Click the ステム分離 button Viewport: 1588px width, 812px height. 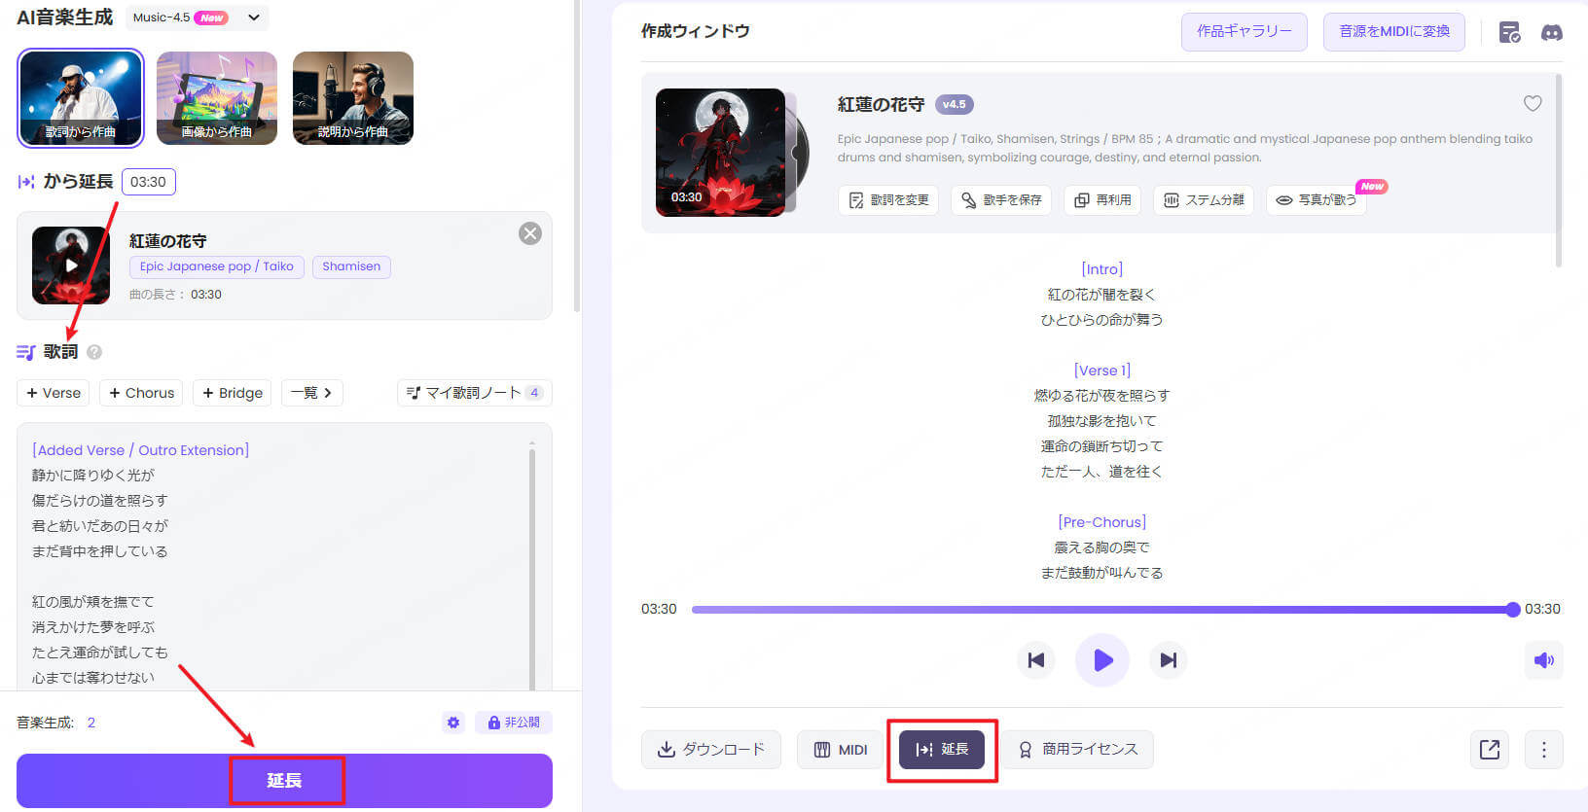click(1204, 200)
